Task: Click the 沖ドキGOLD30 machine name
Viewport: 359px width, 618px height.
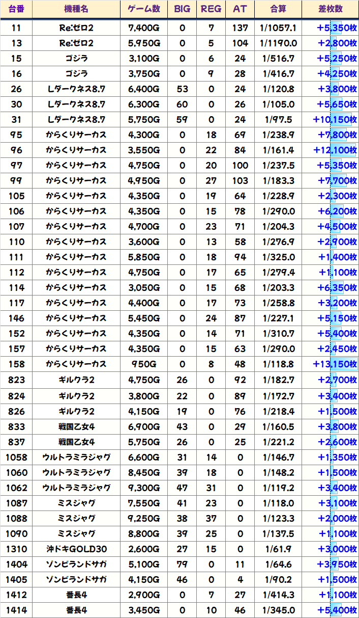Action: click(76, 549)
